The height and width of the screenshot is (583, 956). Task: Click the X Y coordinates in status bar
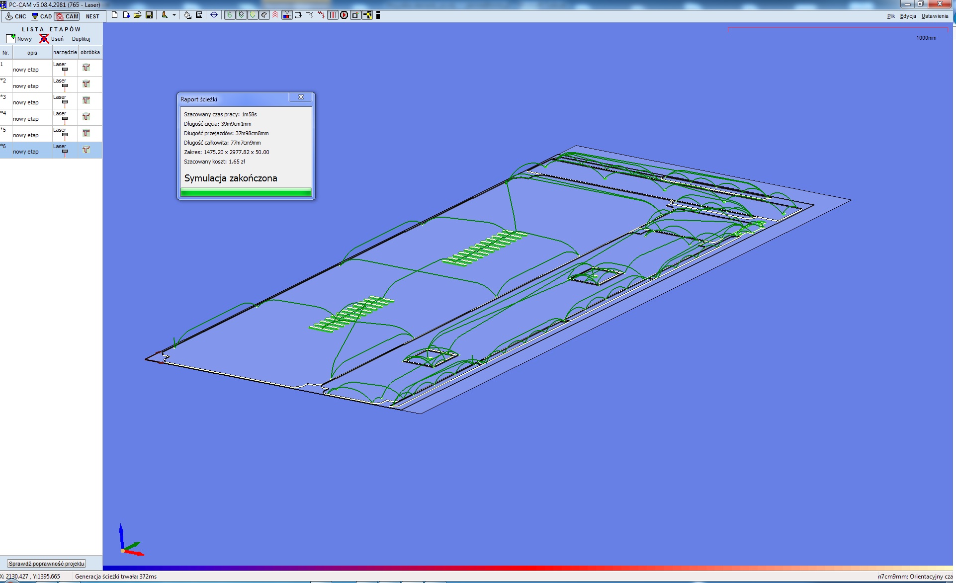(30, 577)
